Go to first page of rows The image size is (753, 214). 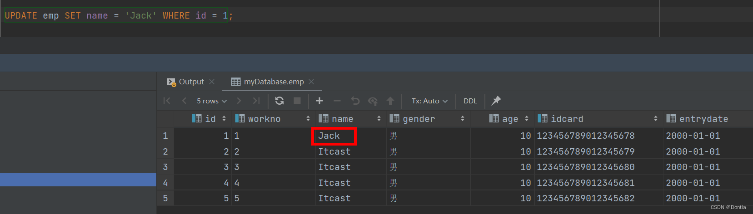click(x=167, y=101)
